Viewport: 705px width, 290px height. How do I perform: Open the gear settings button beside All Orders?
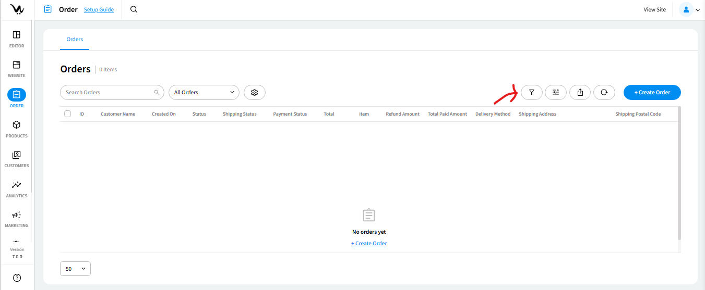[255, 93]
